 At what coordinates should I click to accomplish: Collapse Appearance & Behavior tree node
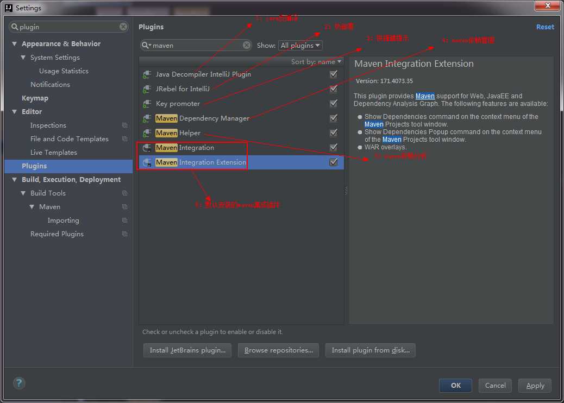point(14,44)
